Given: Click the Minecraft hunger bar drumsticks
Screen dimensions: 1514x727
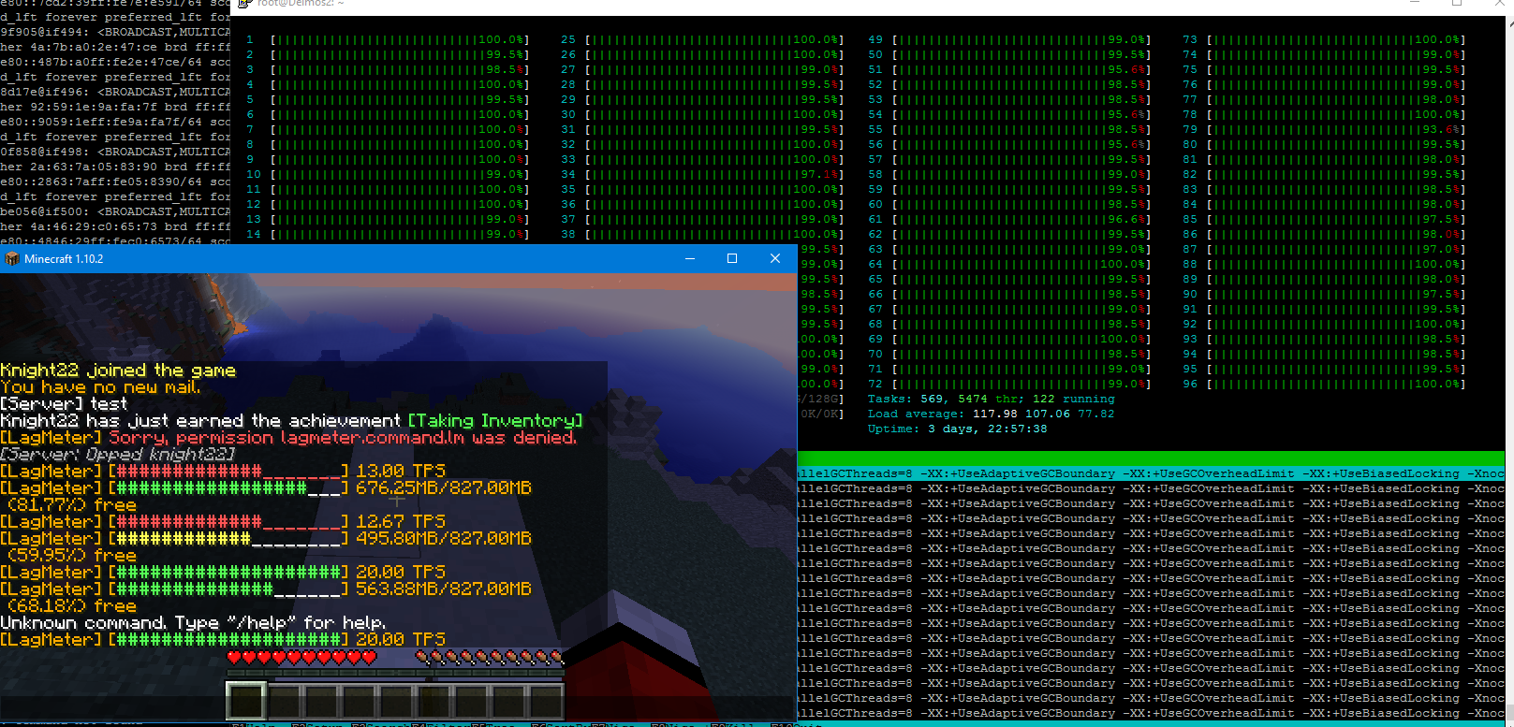Looking at the screenshot, I should click(x=490, y=657).
